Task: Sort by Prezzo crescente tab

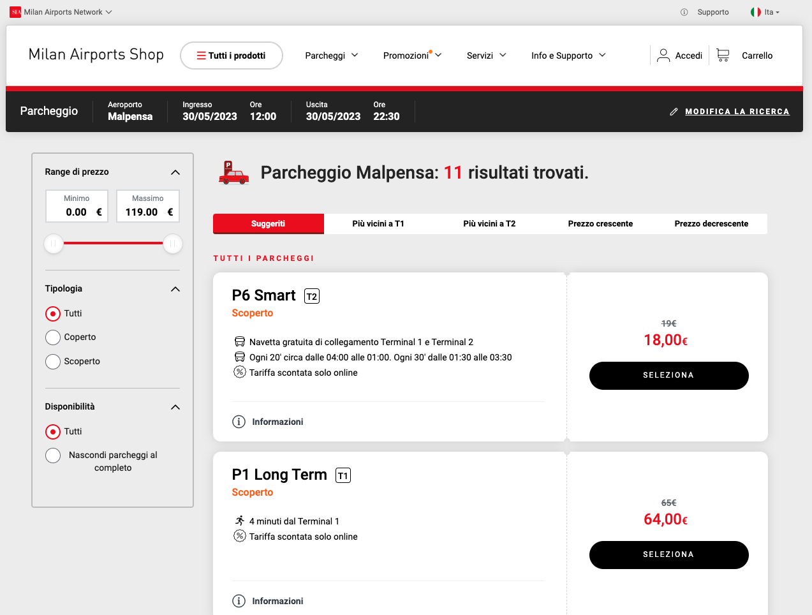Action: (600, 224)
